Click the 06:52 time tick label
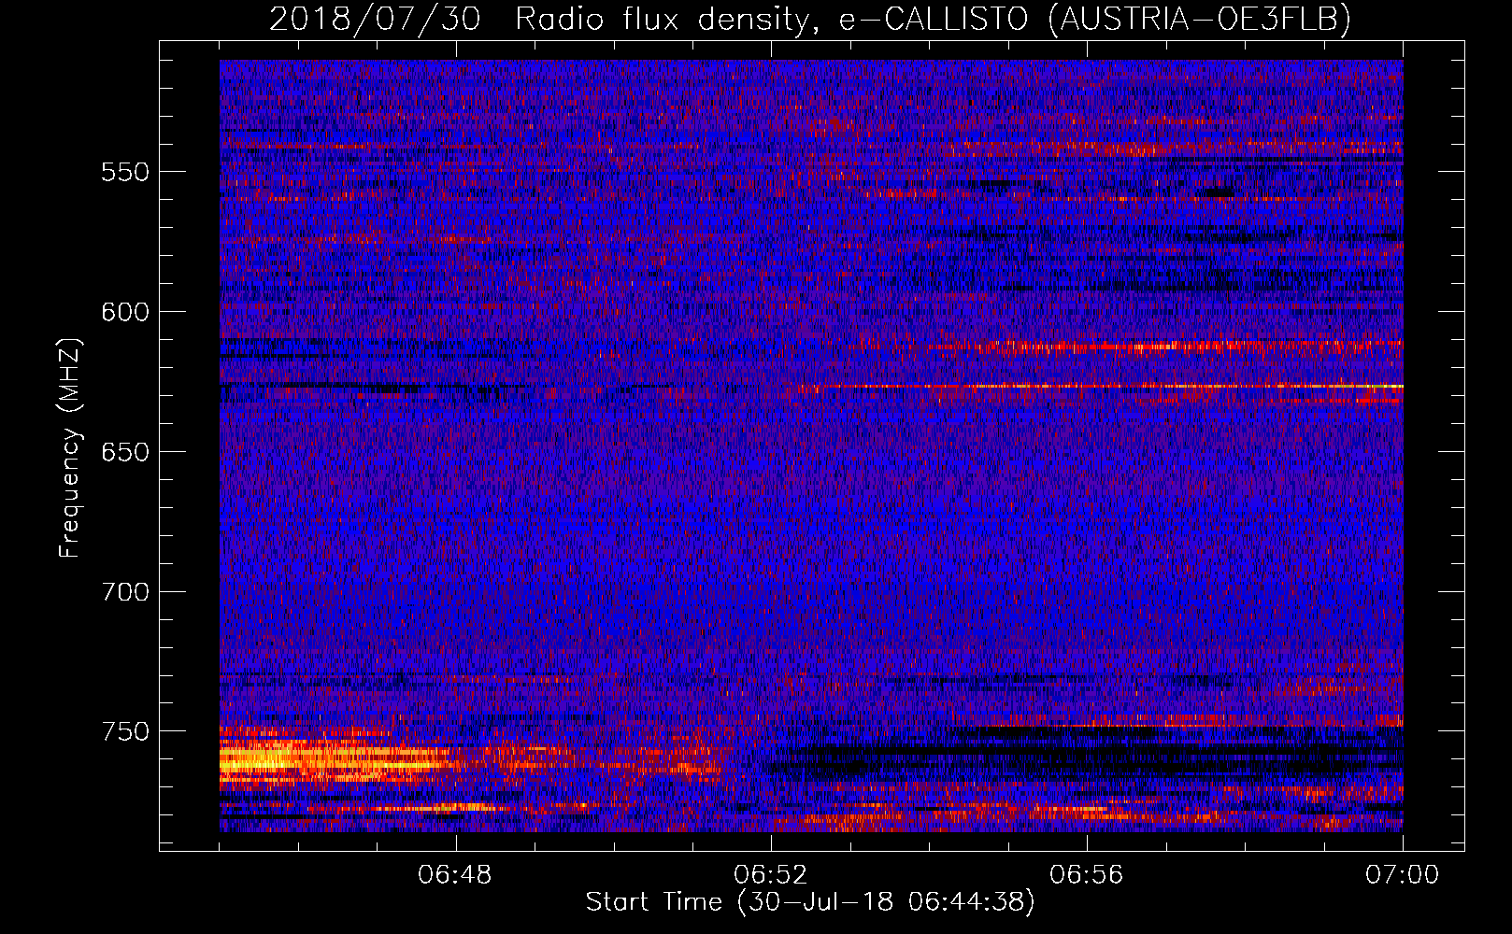This screenshot has width=1512, height=934. [771, 875]
